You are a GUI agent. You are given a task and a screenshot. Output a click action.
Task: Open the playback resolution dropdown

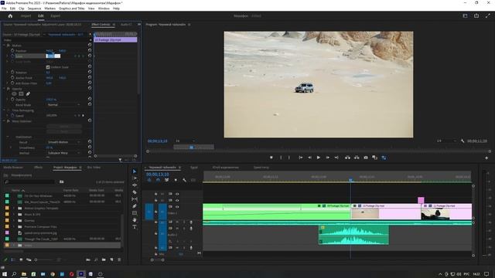447,141
